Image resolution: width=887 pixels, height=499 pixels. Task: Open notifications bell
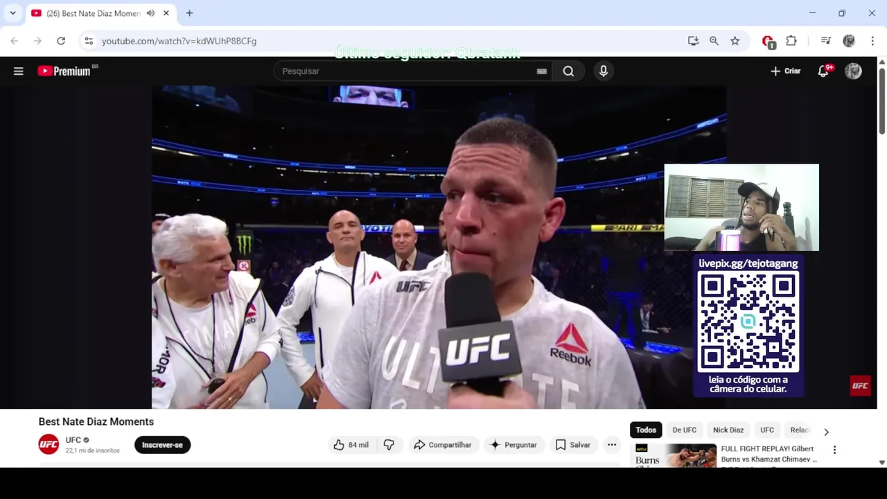coord(823,71)
